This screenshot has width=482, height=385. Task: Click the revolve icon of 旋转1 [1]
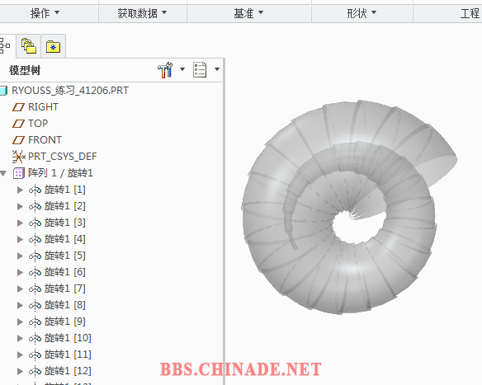pyautogui.click(x=35, y=190)
